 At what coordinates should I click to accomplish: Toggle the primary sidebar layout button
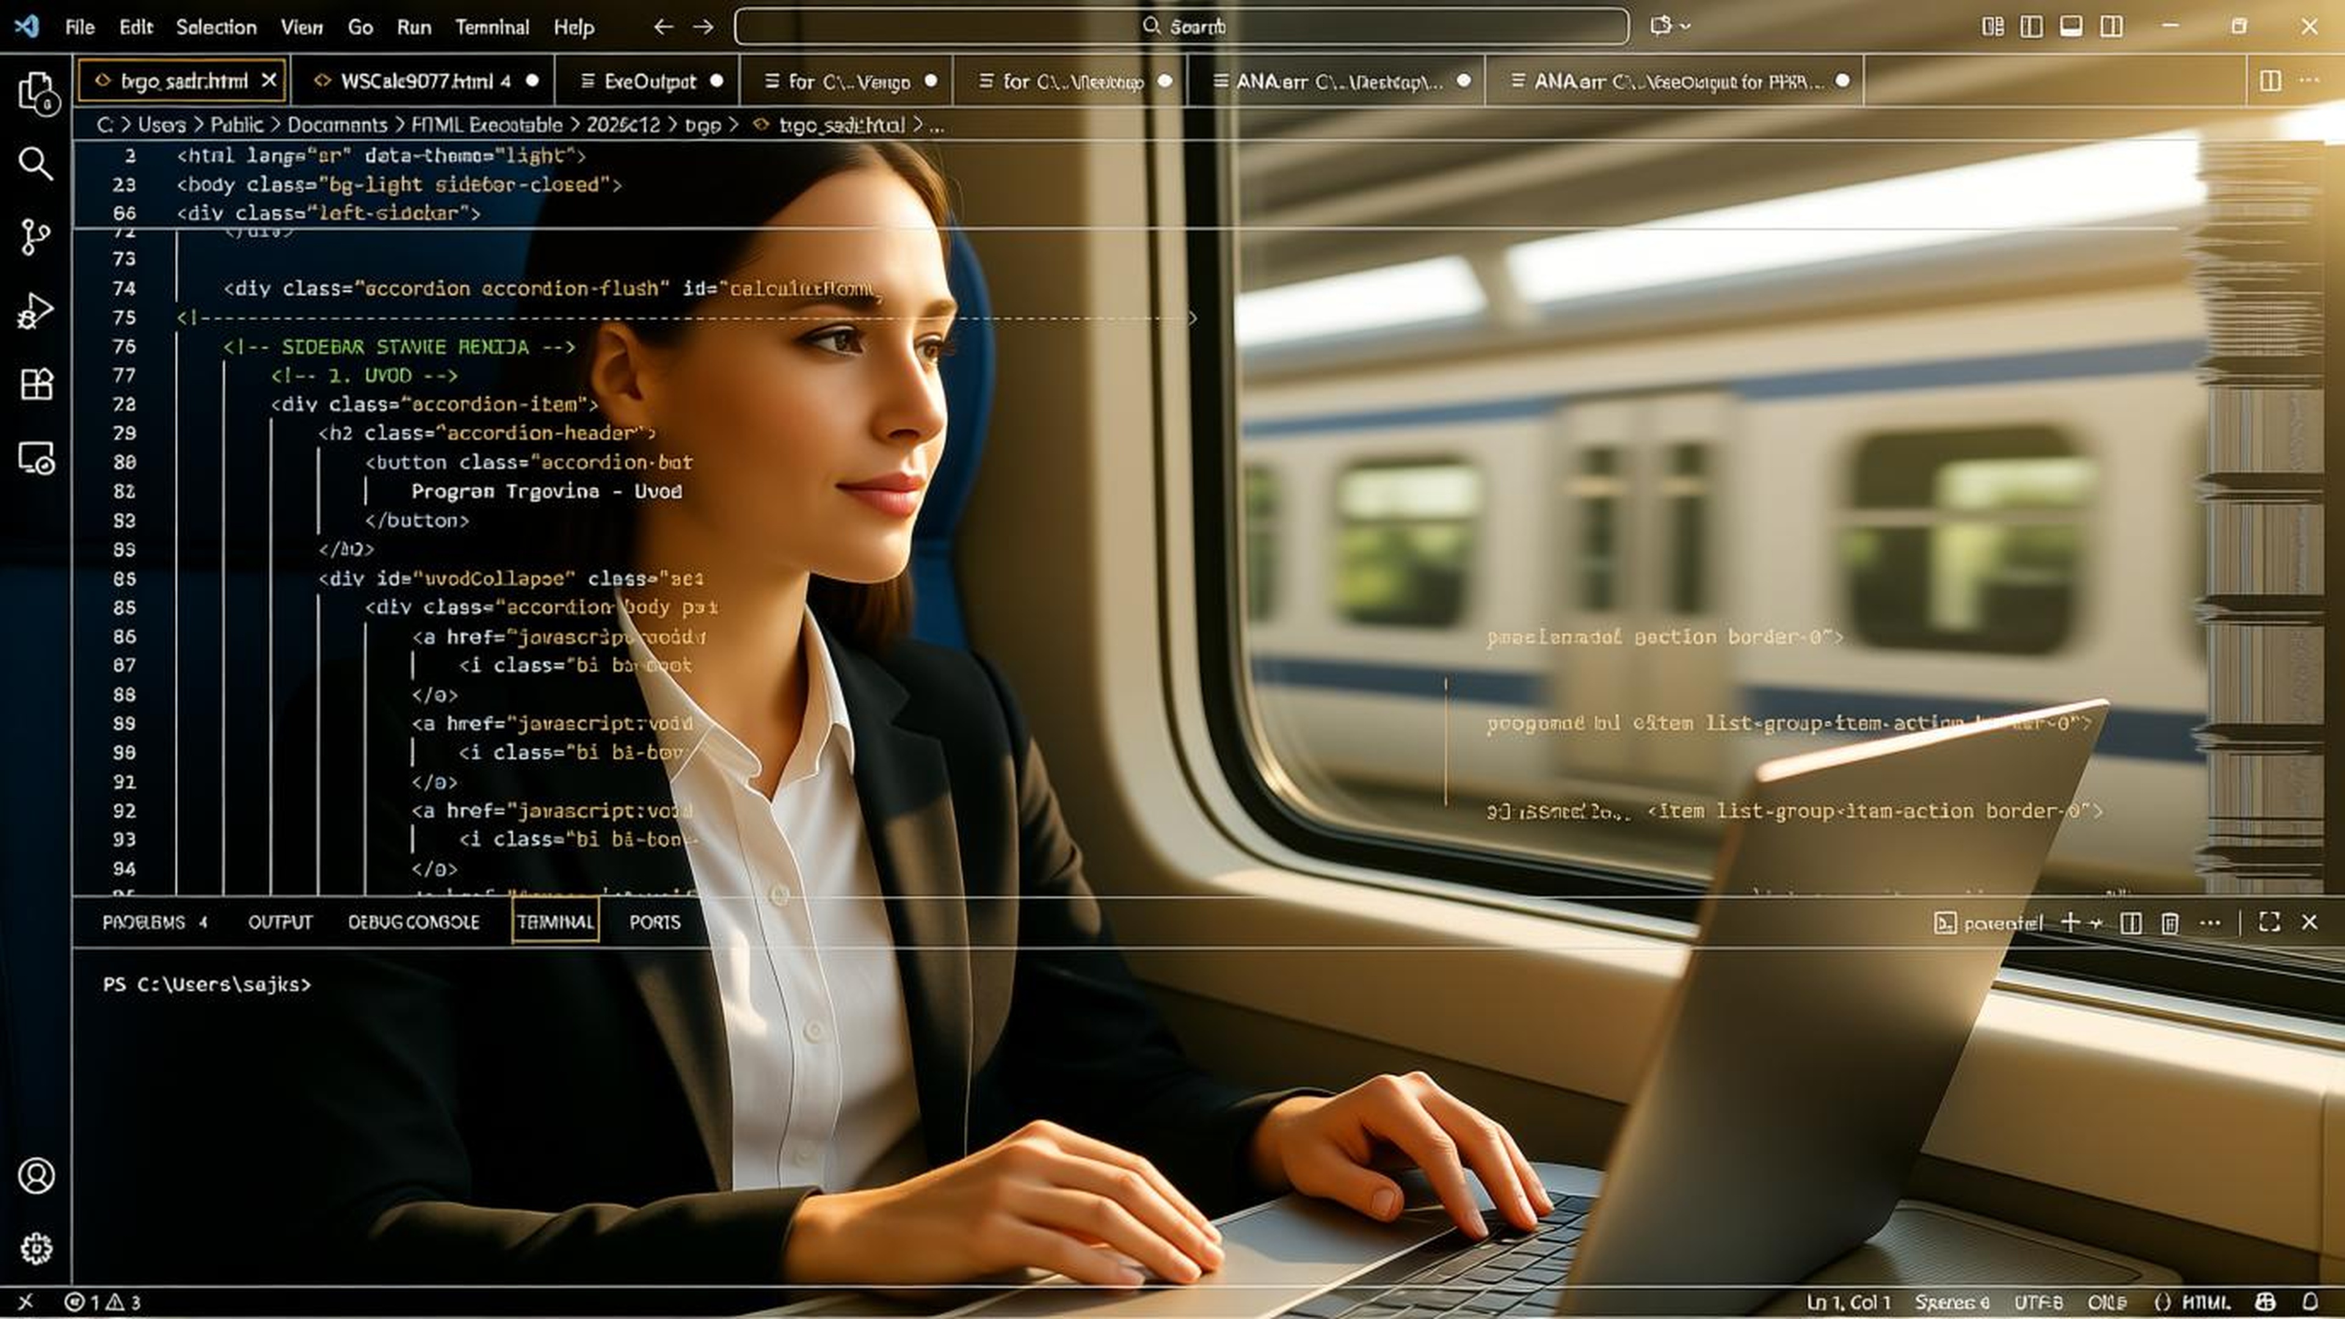(x=2031, y=26)
